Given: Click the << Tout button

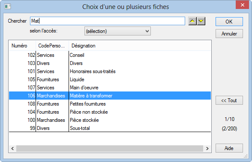Looking at the screenshot, I should click(229, 100).
